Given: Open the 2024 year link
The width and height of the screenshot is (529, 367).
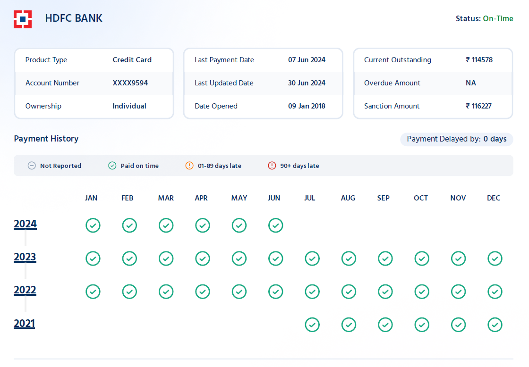Looking at the screenshot, I should [26, 224].
